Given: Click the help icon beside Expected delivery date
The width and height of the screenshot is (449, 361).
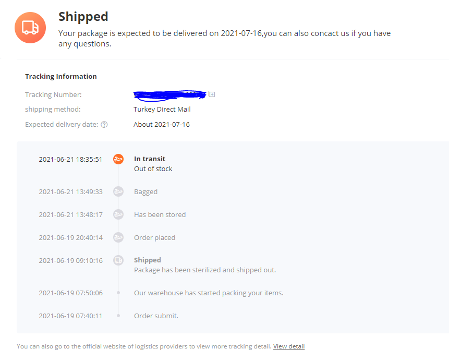Looking at the screenshot, I should 104,125.
